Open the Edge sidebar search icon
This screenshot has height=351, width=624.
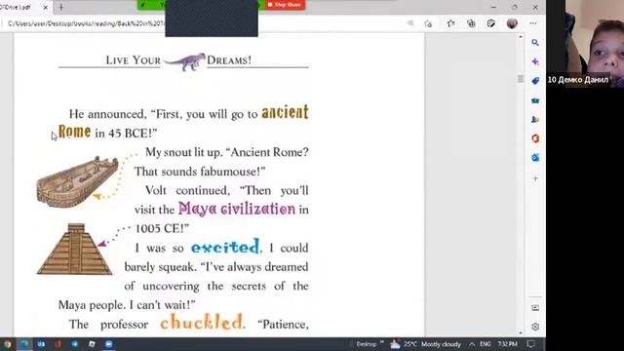point(535,42)
